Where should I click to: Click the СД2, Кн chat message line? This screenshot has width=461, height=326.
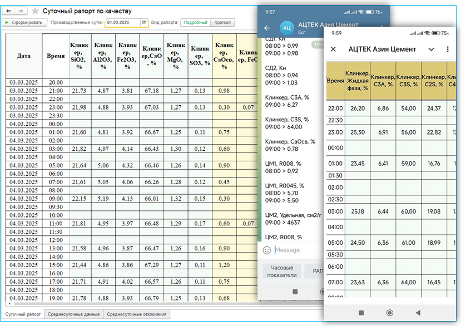pyautogui.click(x=275, y=68)
